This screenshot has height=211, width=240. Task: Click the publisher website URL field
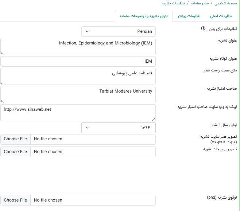click(78, 113)
